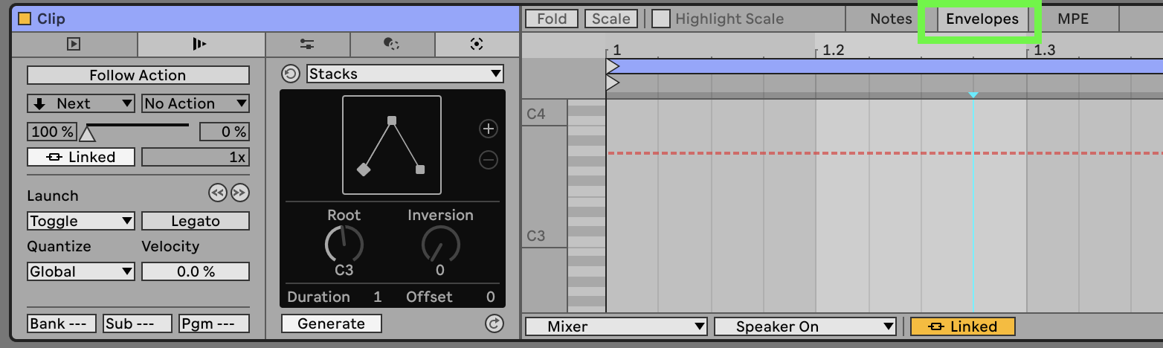This screenshot has height=348, width=1163.
Task: Expand the No Action dropdown
Action: click(195, 104)
